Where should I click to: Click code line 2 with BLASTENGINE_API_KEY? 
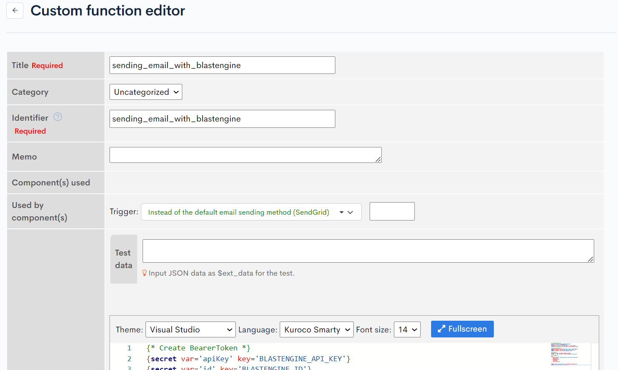(248, 359)
